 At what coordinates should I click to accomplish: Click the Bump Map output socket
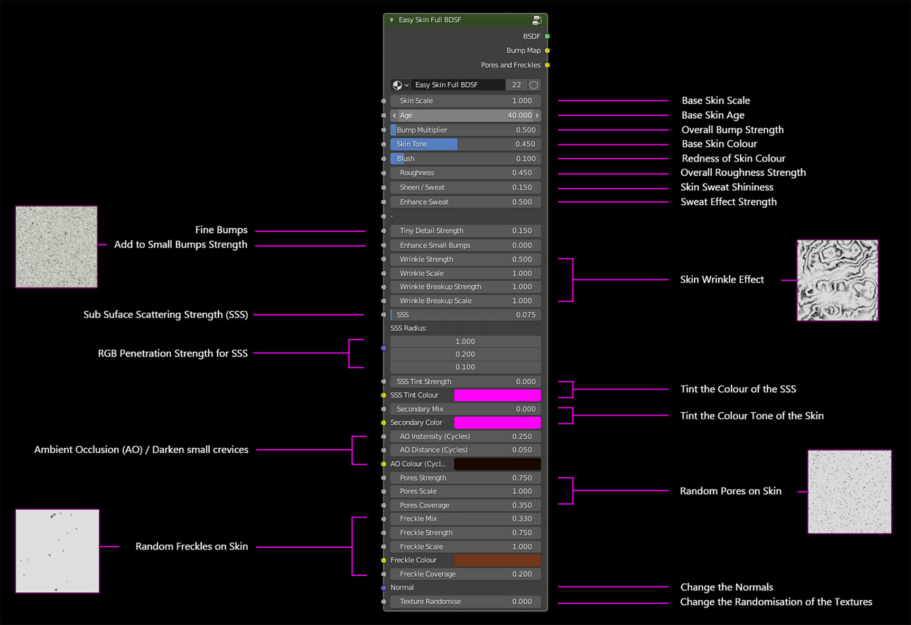pyautogui.click(x=547, y=51)
